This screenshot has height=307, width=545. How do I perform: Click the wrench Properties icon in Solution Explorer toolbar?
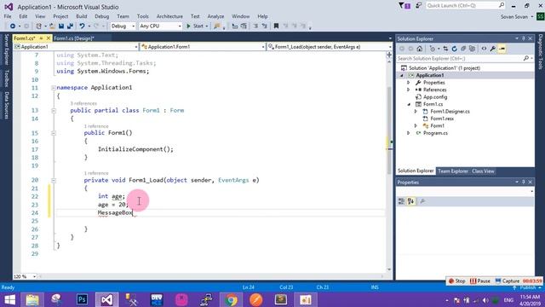[x=493, y=49]
